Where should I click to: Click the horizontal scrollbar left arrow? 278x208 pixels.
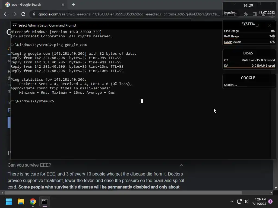[2, 193]
